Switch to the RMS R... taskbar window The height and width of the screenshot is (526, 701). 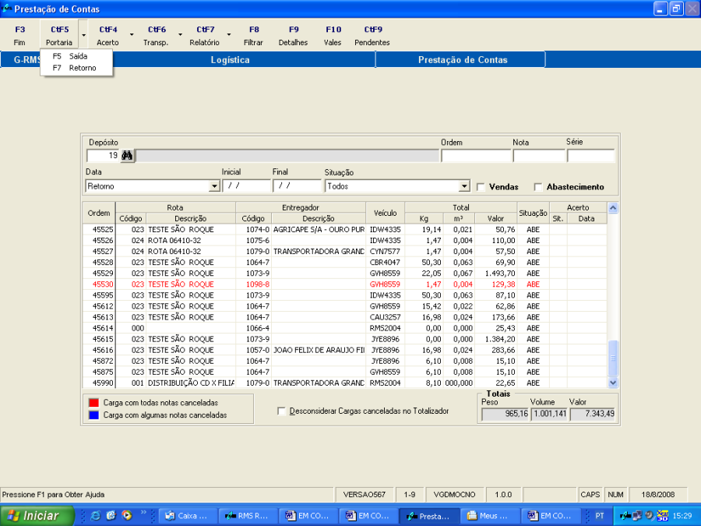coord(248,516)
